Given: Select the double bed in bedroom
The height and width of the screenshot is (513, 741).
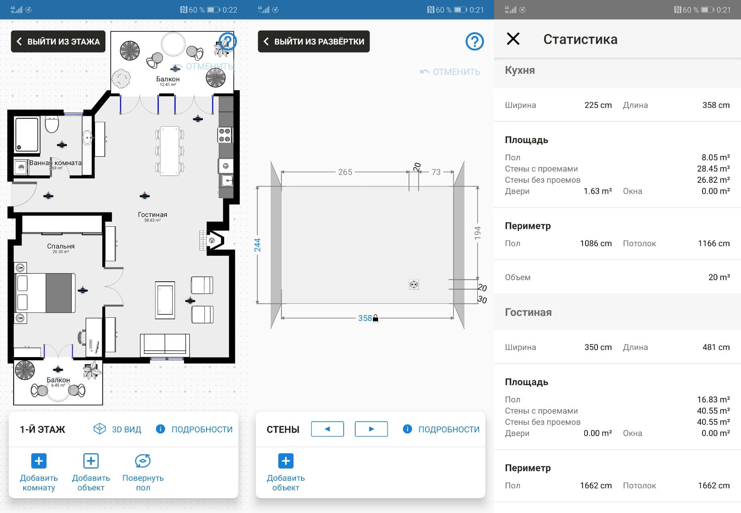Looking at the screenshot, I should click(x=45, y=293).
